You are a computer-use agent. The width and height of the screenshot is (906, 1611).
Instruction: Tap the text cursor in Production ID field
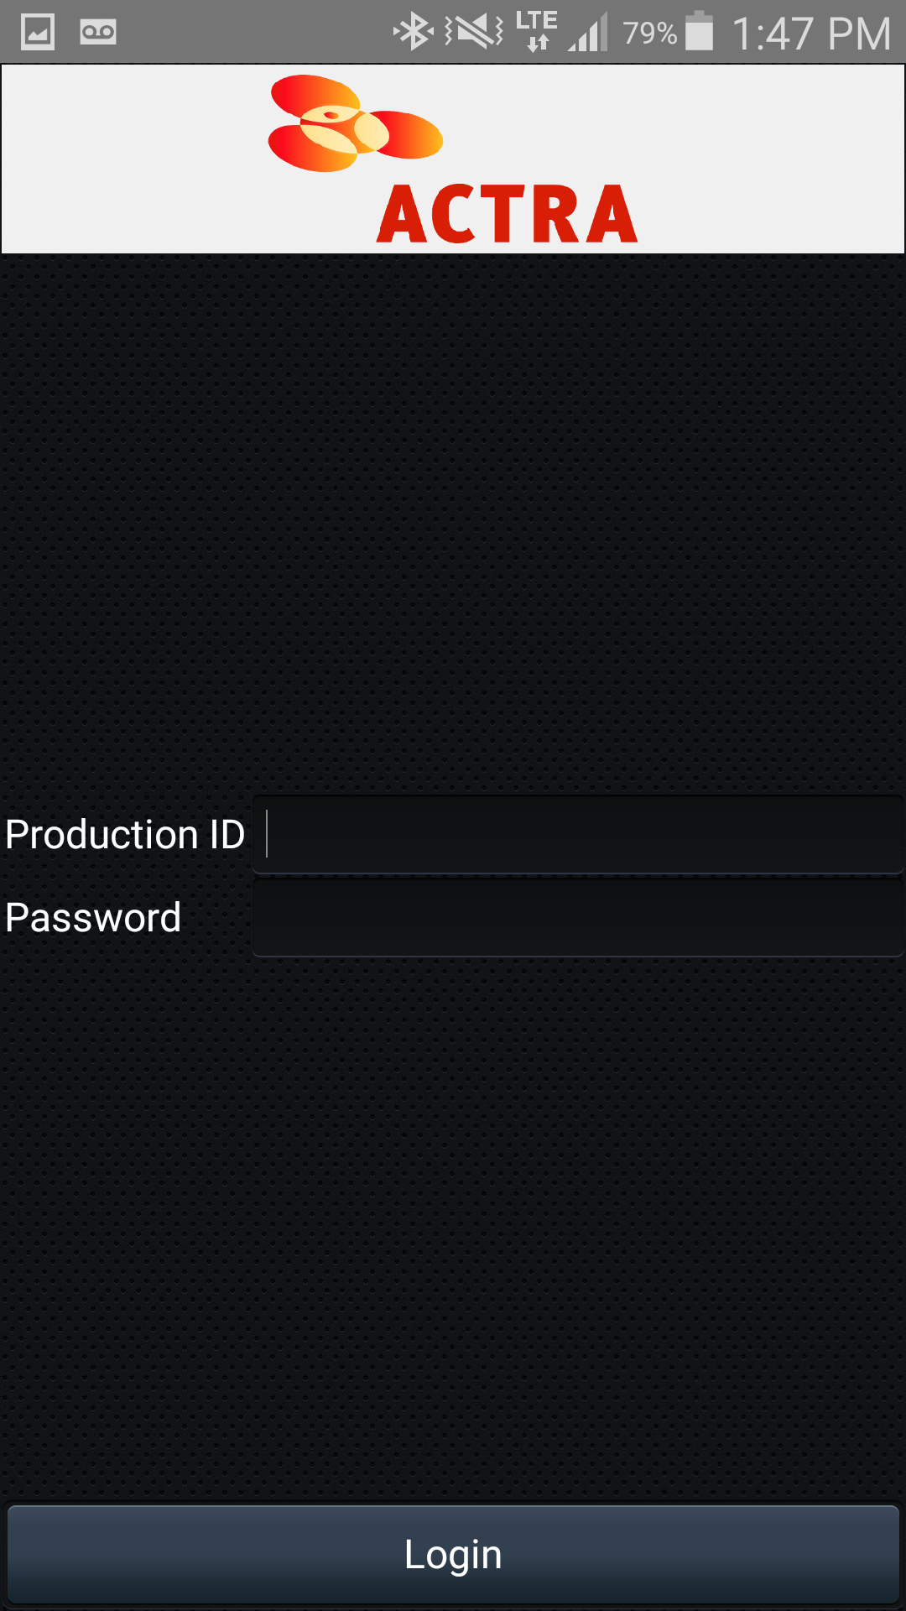(x=267, y=834)
